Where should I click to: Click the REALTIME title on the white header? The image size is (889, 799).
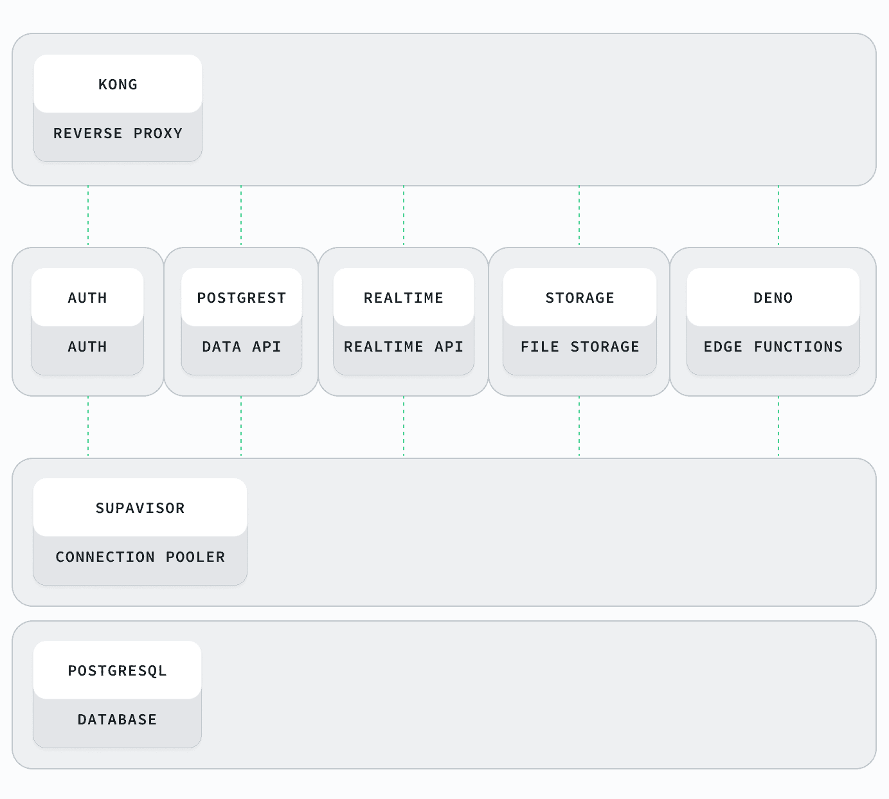[x=404, y=298]
